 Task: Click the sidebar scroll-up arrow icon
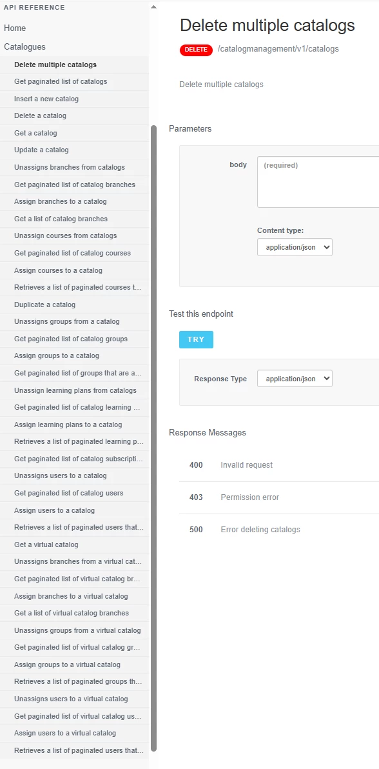click(x=153, y=7)
